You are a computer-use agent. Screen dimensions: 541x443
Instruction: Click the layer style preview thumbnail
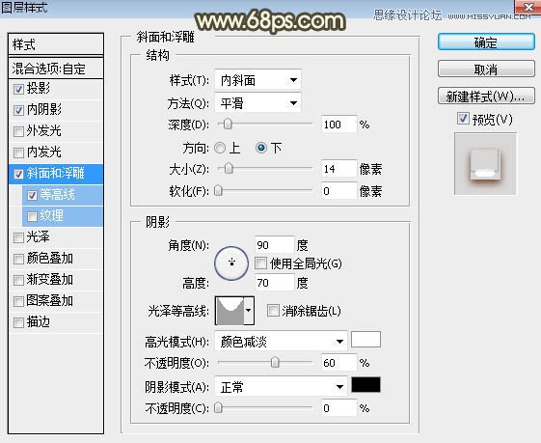click(485, 164)
